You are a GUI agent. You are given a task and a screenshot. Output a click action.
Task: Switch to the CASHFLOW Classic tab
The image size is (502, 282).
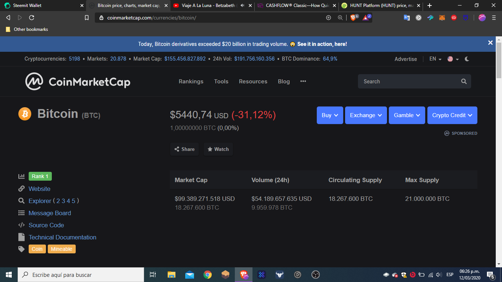[x=296, y=6]
